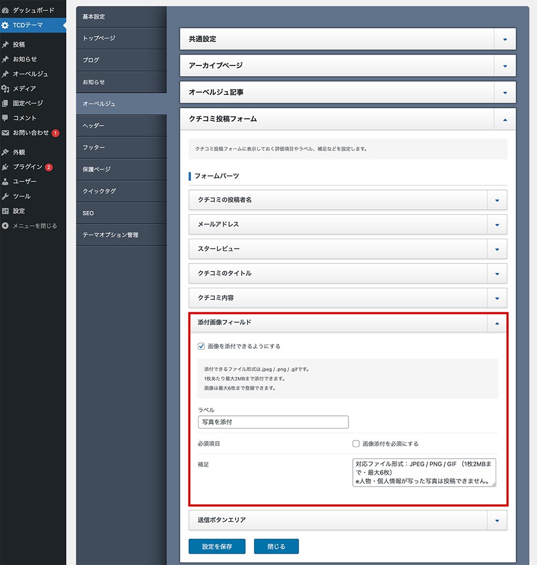Click the プラグイン plug icon
Image resolution: width=537 pixels, height=565 pixels.
[x=5, y=167]
